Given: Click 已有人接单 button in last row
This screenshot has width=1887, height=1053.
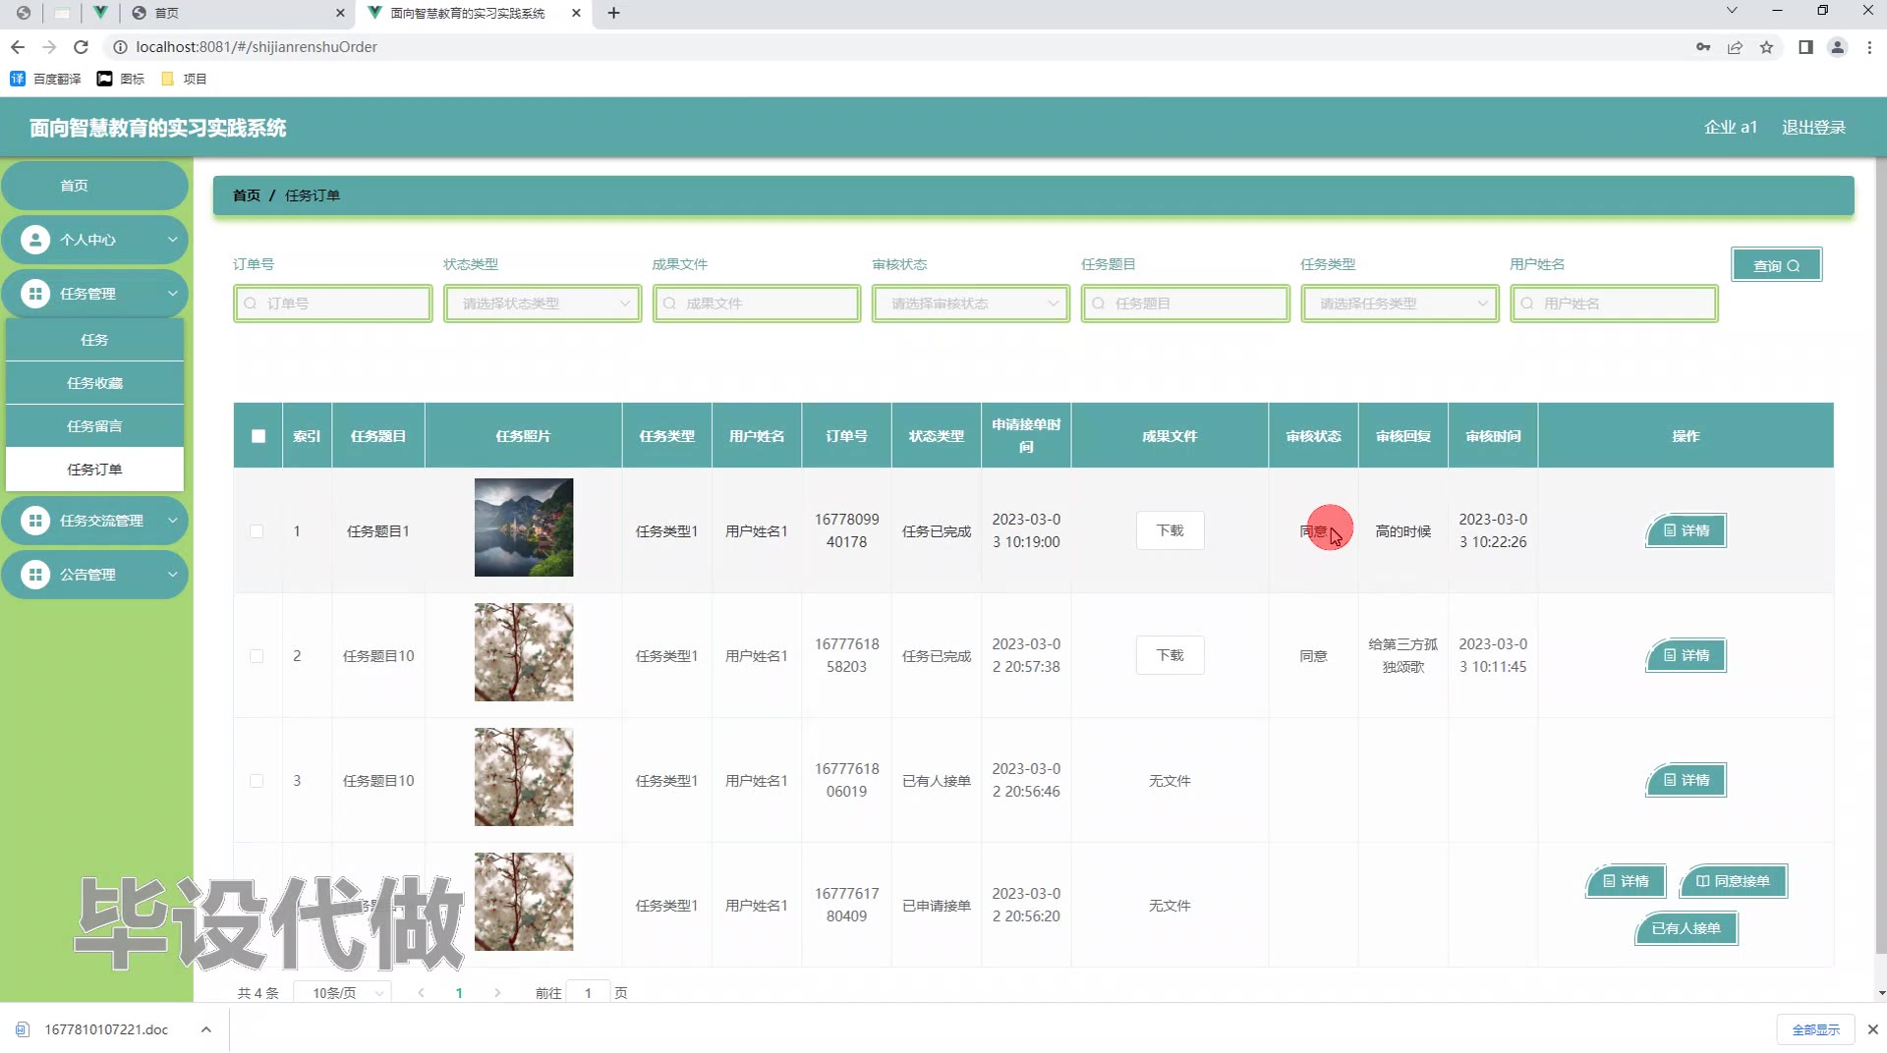Looking at the screenshot, I should pyautogui.click(x=1686, y=928).
